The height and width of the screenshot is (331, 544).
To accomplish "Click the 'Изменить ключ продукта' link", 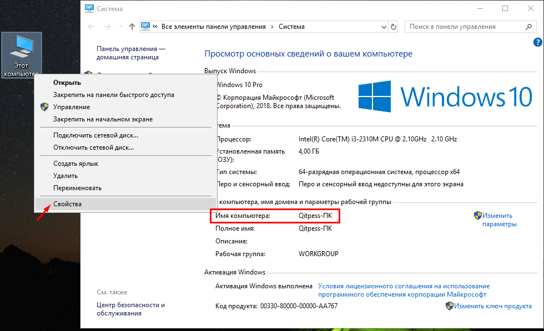I will [x=493, y=306].
